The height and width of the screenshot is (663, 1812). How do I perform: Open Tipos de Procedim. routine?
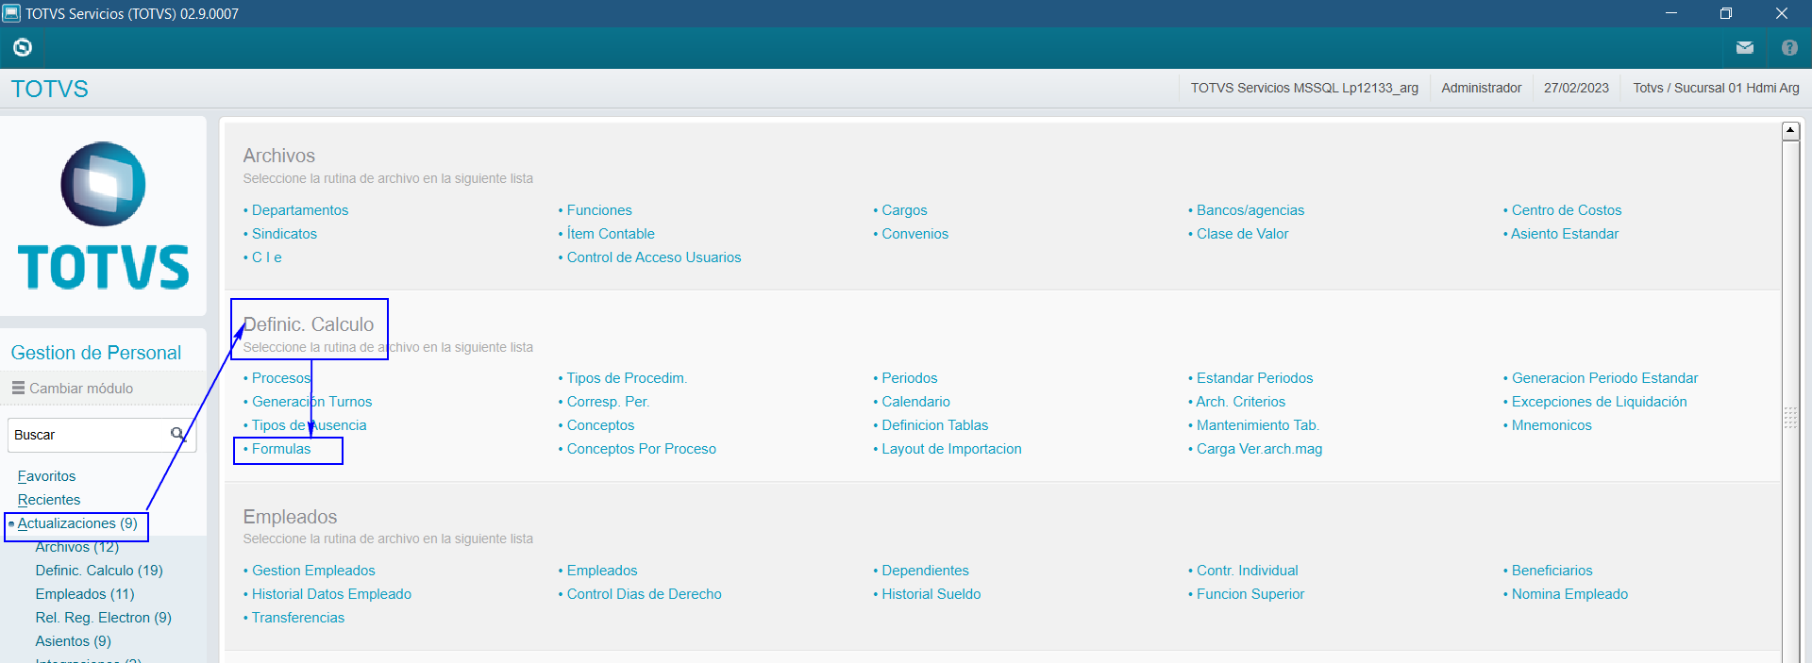[627, 378]
